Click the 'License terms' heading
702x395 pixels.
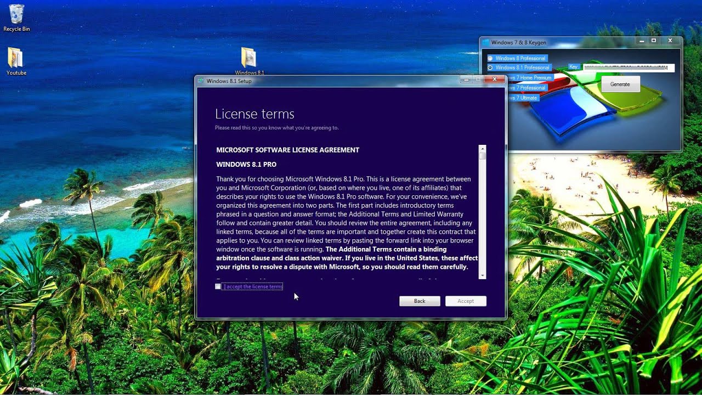[x=254, y=114]
